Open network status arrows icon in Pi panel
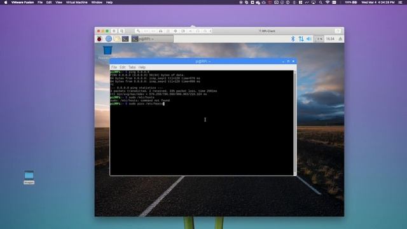407x229 pixels. [x=301, y=39]
